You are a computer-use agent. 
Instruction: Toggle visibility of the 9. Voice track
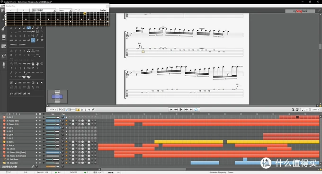point(44,145)
